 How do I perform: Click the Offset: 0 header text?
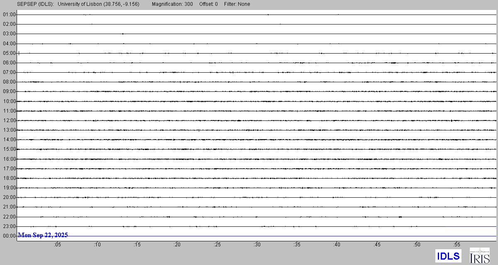208,4
